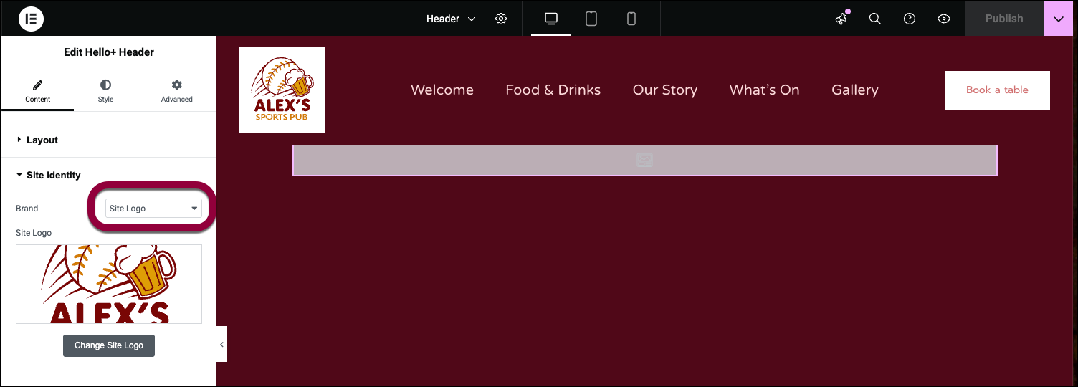The width and height of the screenshot is (1078, 387).
Task: Switch to the Advanced tab
Action: tap(176, 91)
